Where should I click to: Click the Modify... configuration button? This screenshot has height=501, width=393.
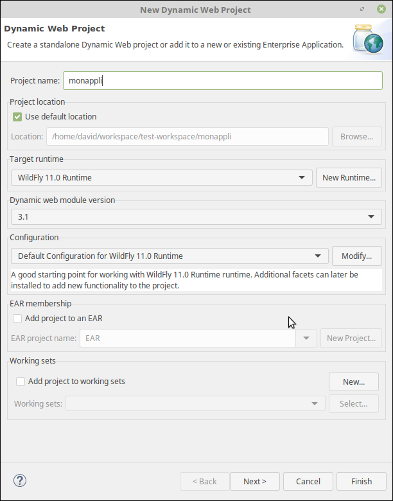(x=357, y=256)
